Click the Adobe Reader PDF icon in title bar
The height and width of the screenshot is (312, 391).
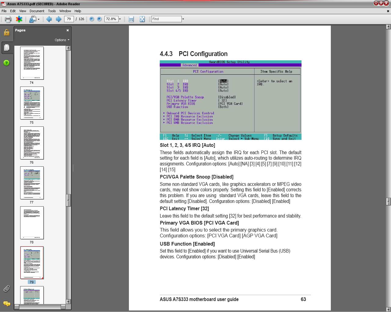point(4,4)
